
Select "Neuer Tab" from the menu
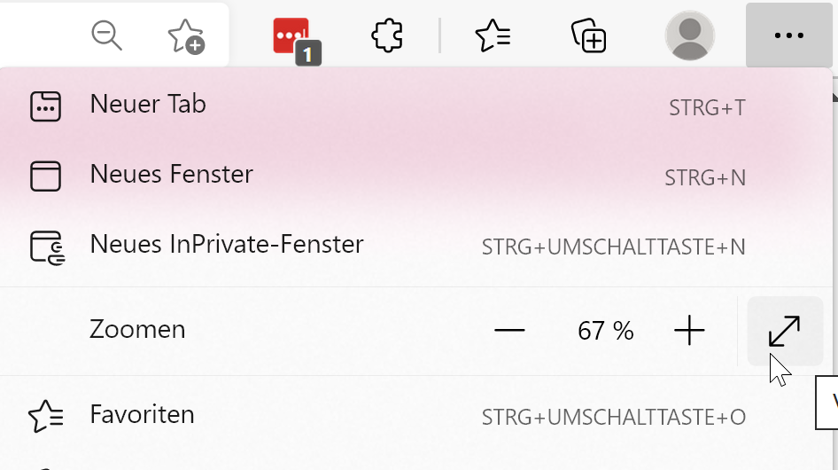pos(148,105)
